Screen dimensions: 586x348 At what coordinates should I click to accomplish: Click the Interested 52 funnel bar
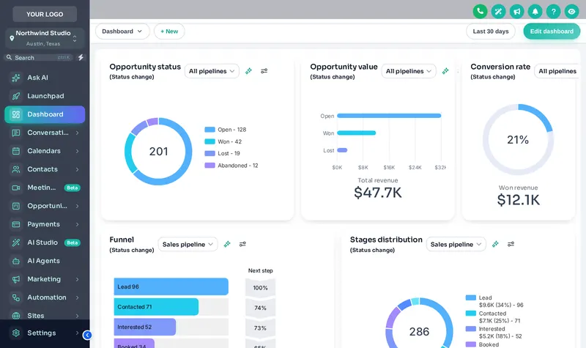click(x=145, y=327)
